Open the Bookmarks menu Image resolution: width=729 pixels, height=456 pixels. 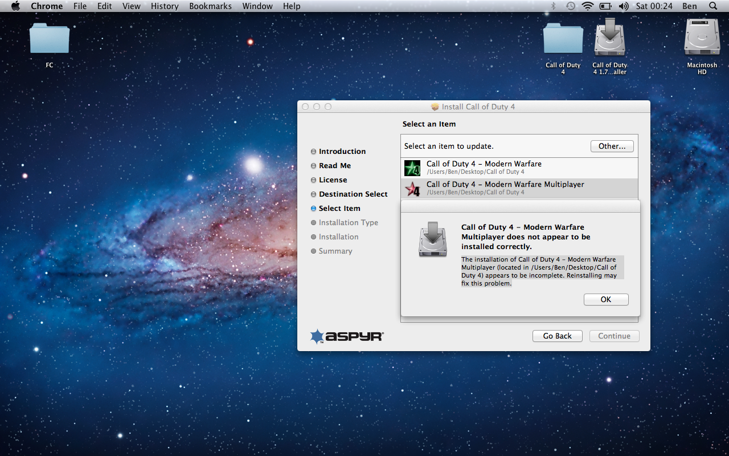(x=210, y=6)
